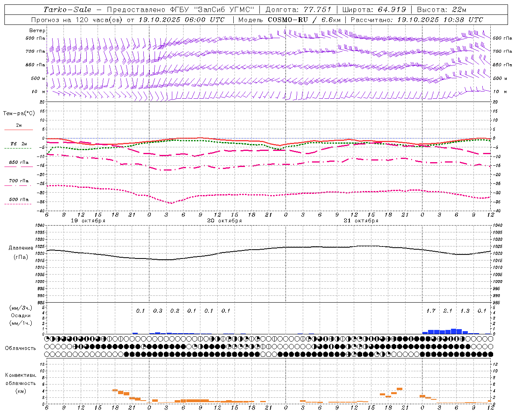
Task: Click the 'Td 2м' dew point legend
Action: [x=18, y=144]
